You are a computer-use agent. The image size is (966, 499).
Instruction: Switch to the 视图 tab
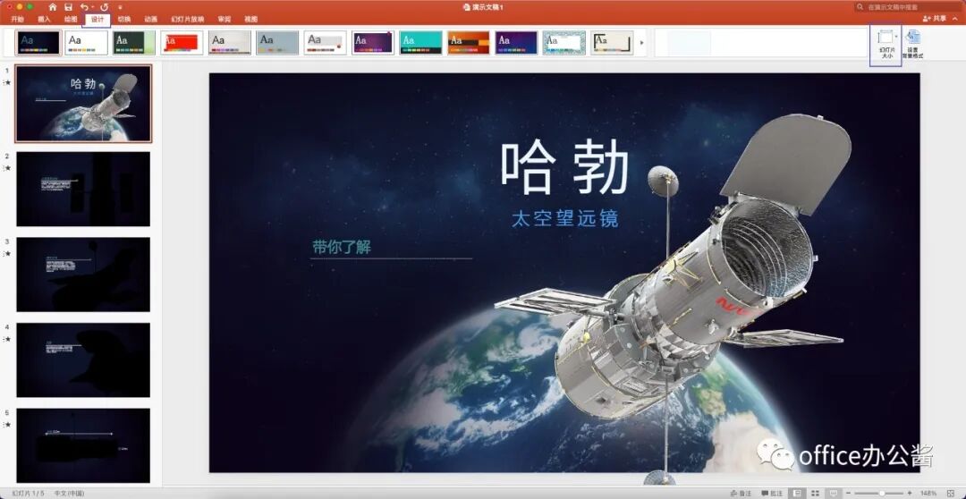250,19
